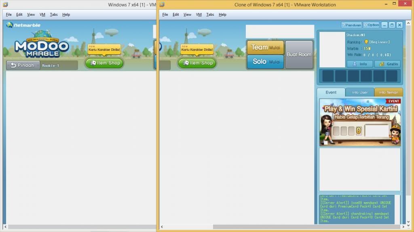Click Win Rate value text

click(377, 55)
